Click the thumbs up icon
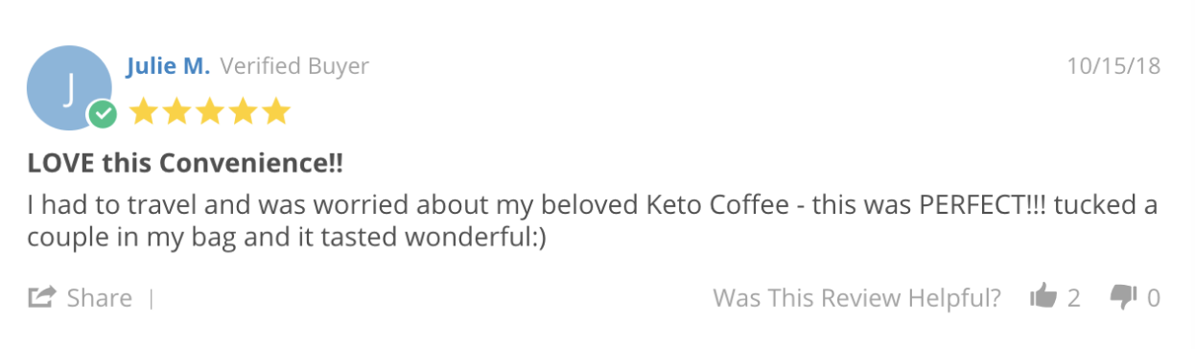1195x349 pixels. 1043,297
